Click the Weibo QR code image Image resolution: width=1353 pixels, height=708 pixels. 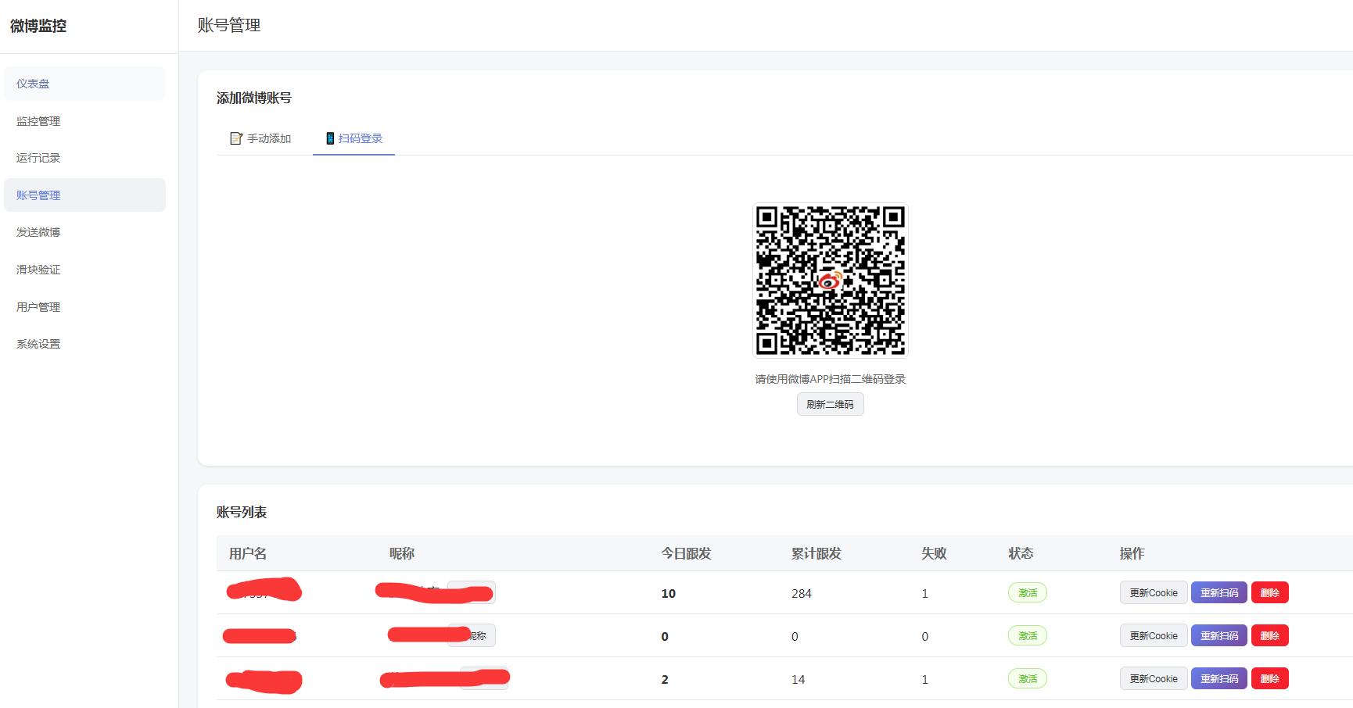(830, 281)
